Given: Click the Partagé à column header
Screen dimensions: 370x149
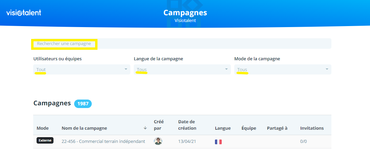Looking at the screenshot, I should click(277, 128).
